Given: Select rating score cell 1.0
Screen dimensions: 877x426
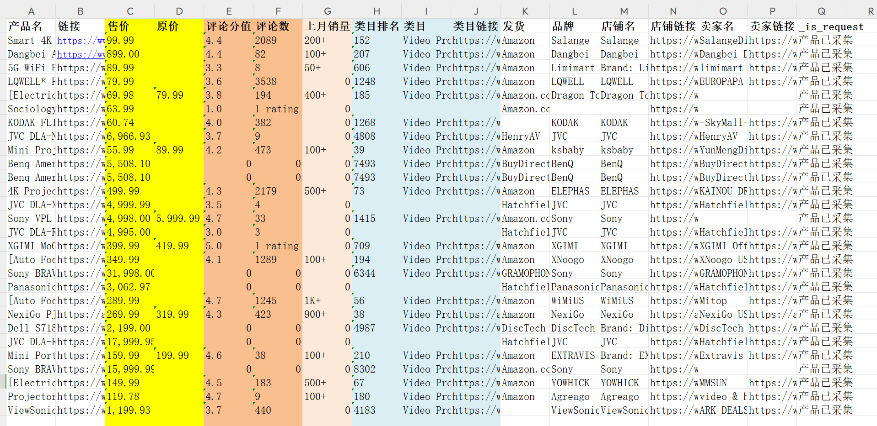Looking at the screenshot, I should coord(229,109).
